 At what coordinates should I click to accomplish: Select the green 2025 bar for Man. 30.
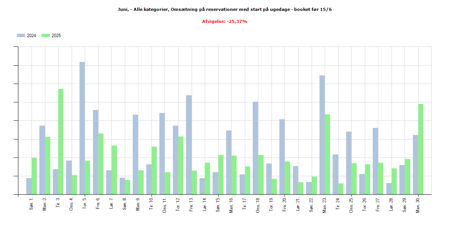pos(421,149)
